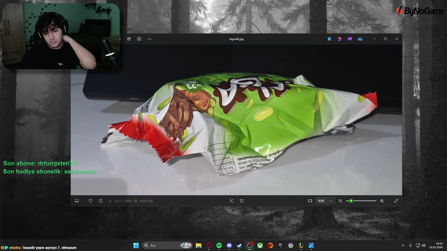Image resolution: width=447 pixels, height=251 pixels.
Task: Switch to OBS Studio in taskbar
Action: 250,245
